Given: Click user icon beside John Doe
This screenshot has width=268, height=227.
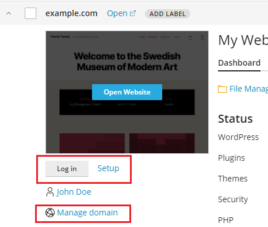Looking at the screenshot, I should 50,192.
